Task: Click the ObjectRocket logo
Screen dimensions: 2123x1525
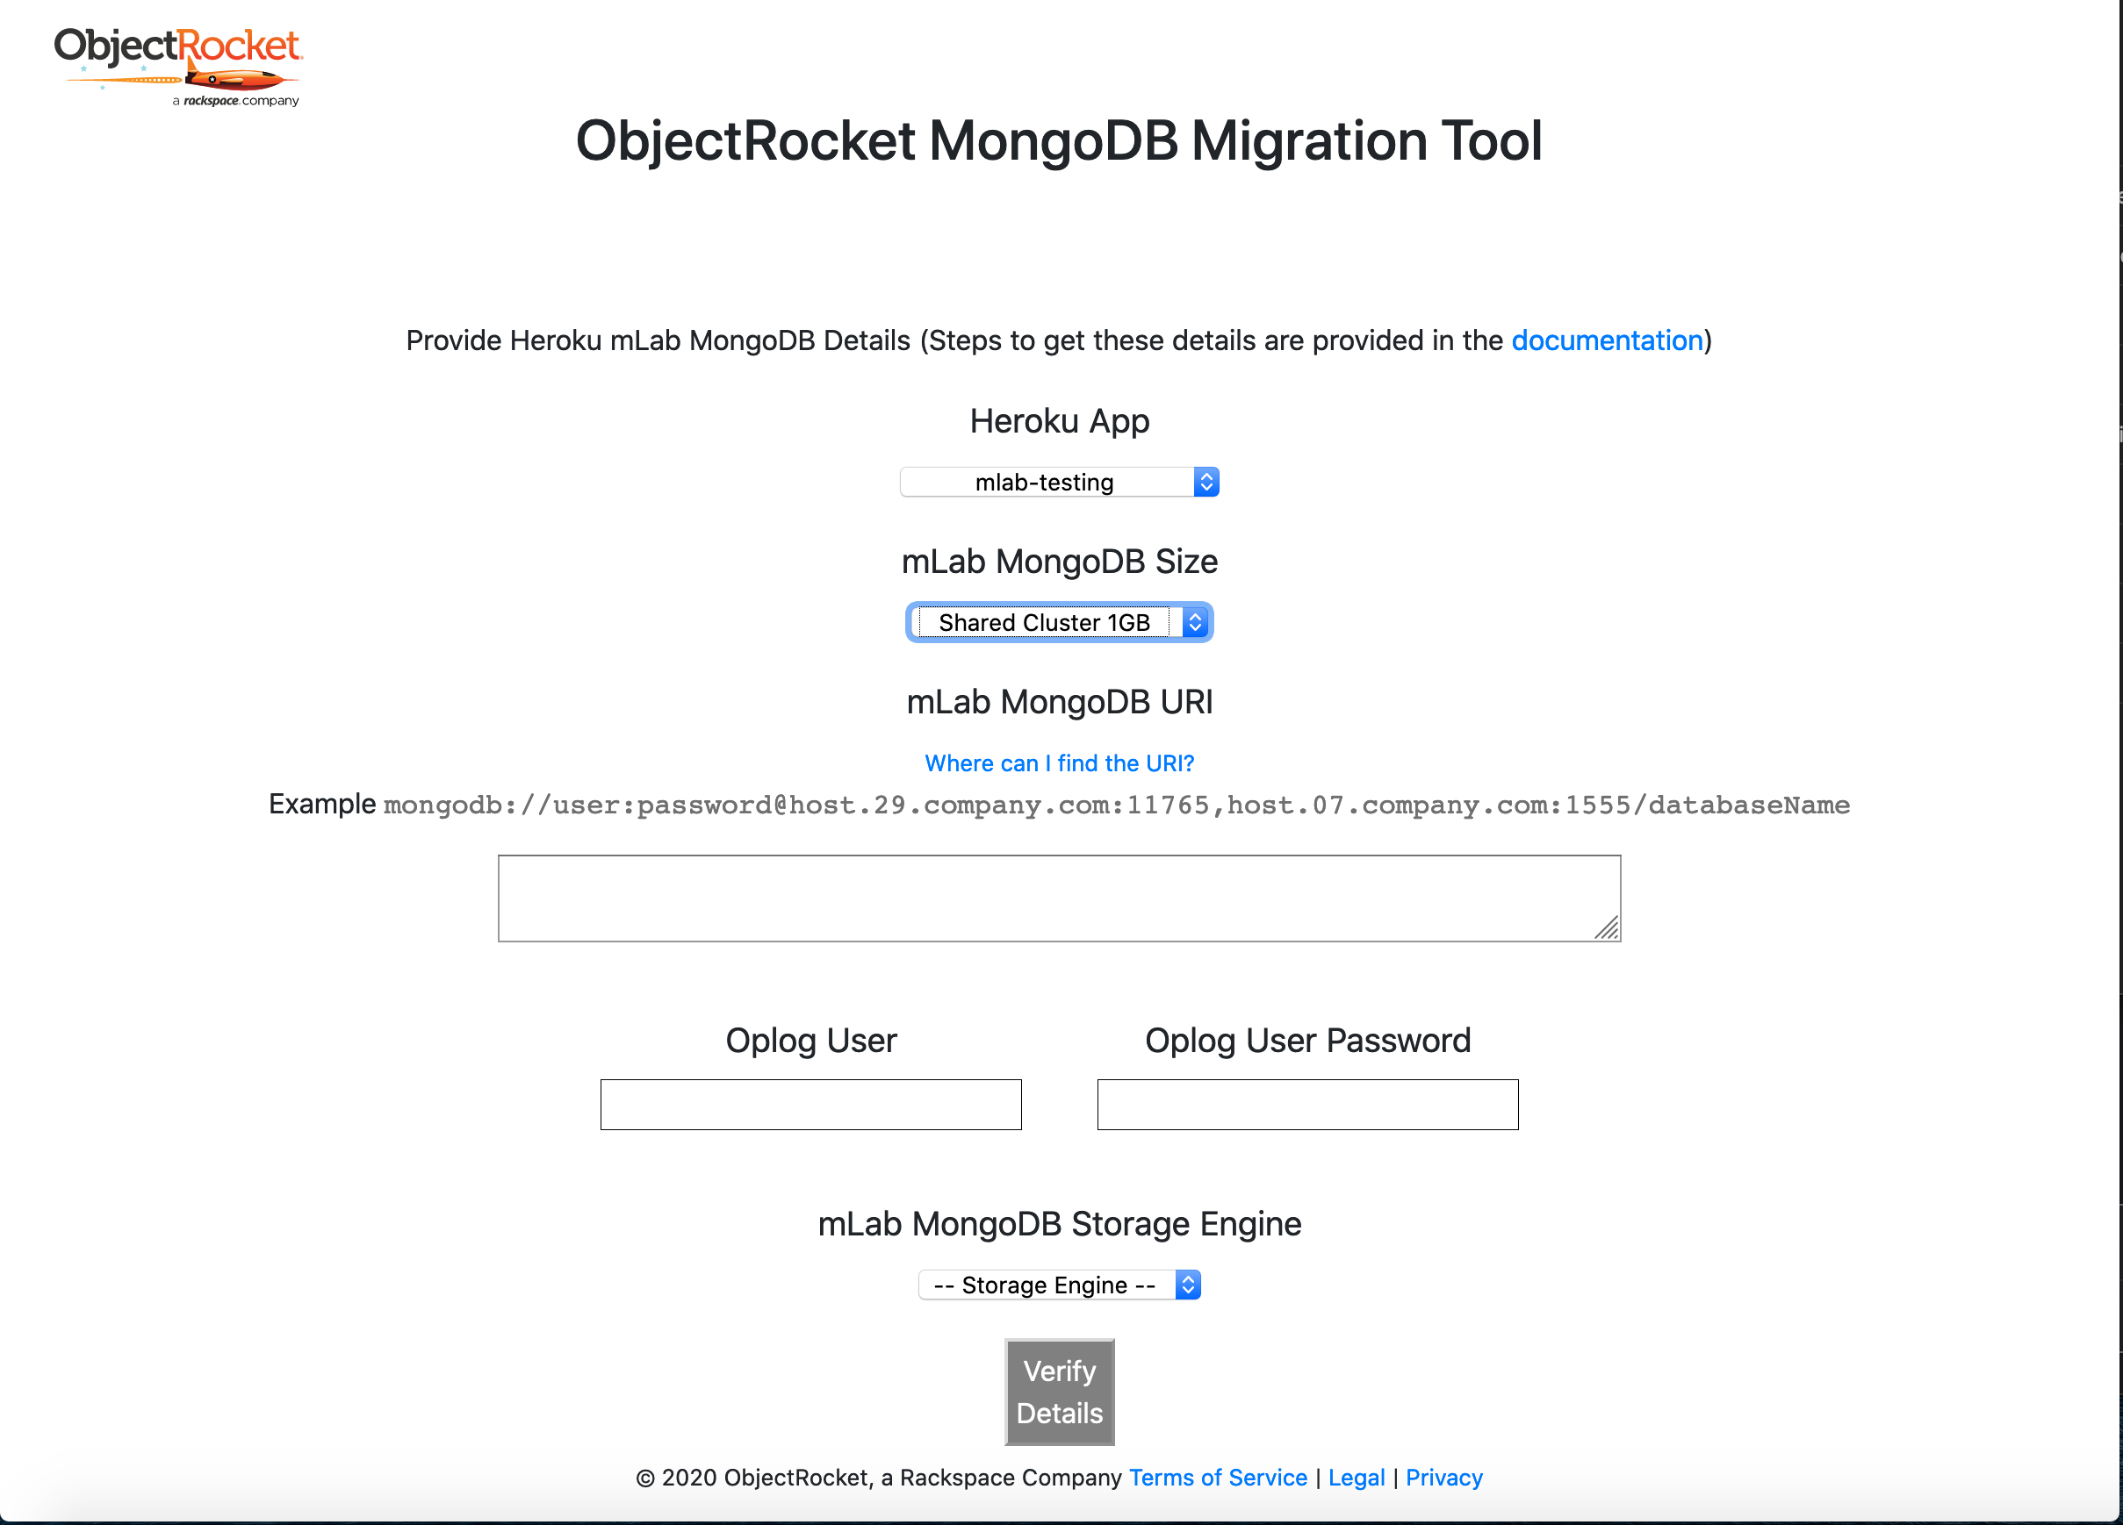Action: click(178, 67)
